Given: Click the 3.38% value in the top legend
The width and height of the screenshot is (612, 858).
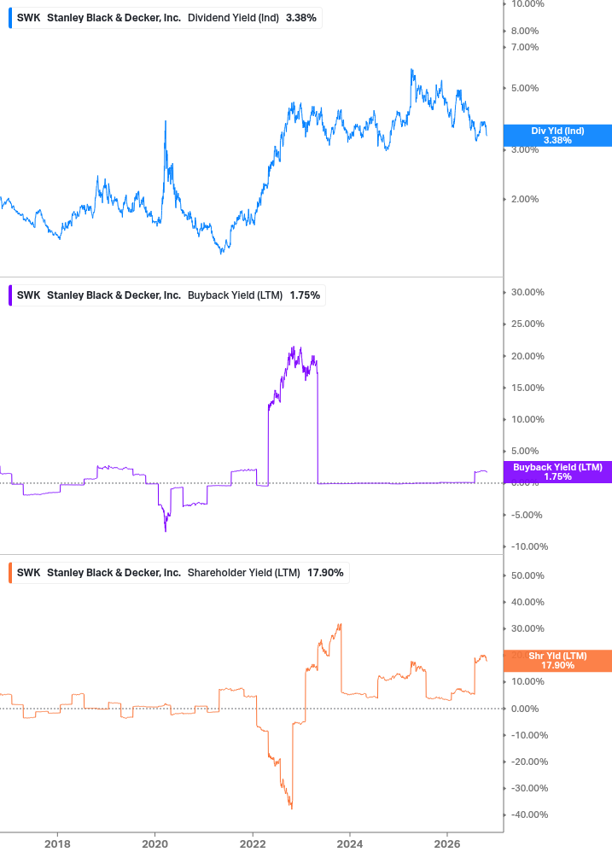Looking at the screenshot, I should [x=301, y=18].
